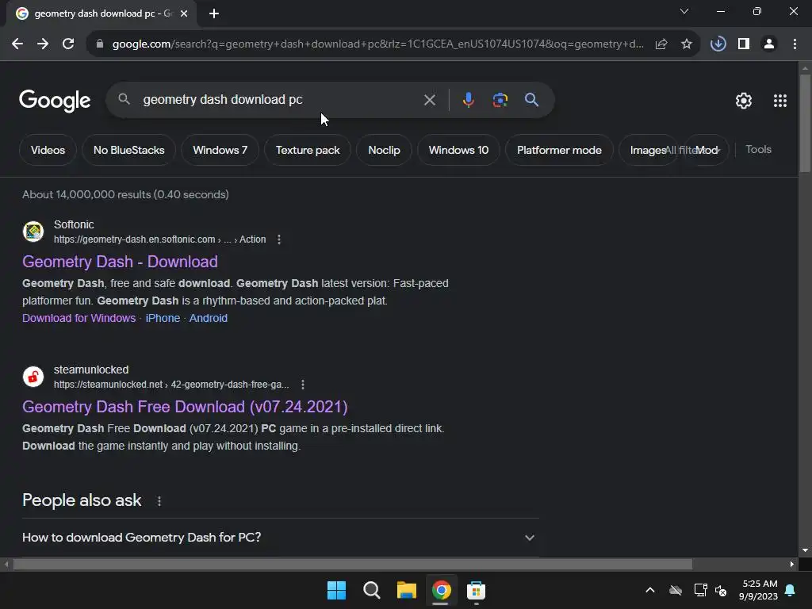The height and width of the screenshot is (609, 812).
Task: Open the Windows Start menu
Action: pyautogui.click(x=336, y=590)
